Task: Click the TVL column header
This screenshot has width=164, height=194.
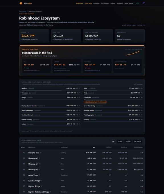Action: point(94,147)
